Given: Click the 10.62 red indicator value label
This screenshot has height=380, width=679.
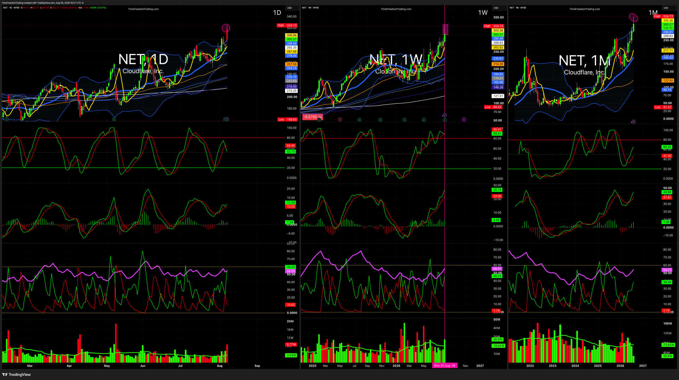Looking at the screenshot, I should click(291, 305).
